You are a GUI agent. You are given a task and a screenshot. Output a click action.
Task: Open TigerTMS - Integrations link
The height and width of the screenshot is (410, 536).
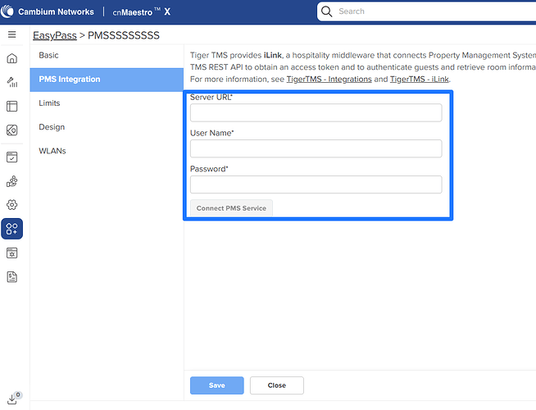click(x=329, y=80)
